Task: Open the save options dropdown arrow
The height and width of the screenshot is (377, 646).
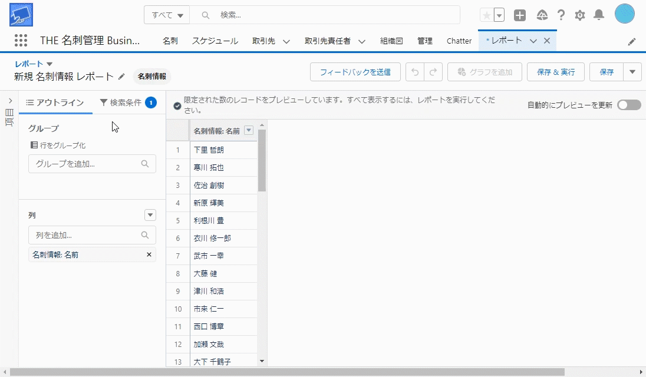Action: pos(632,72)
